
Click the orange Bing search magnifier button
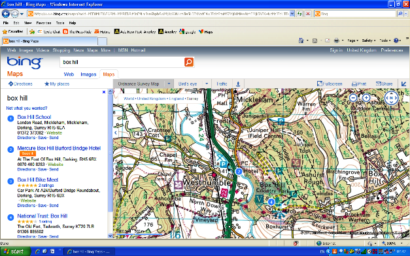(x=189, y=62)
